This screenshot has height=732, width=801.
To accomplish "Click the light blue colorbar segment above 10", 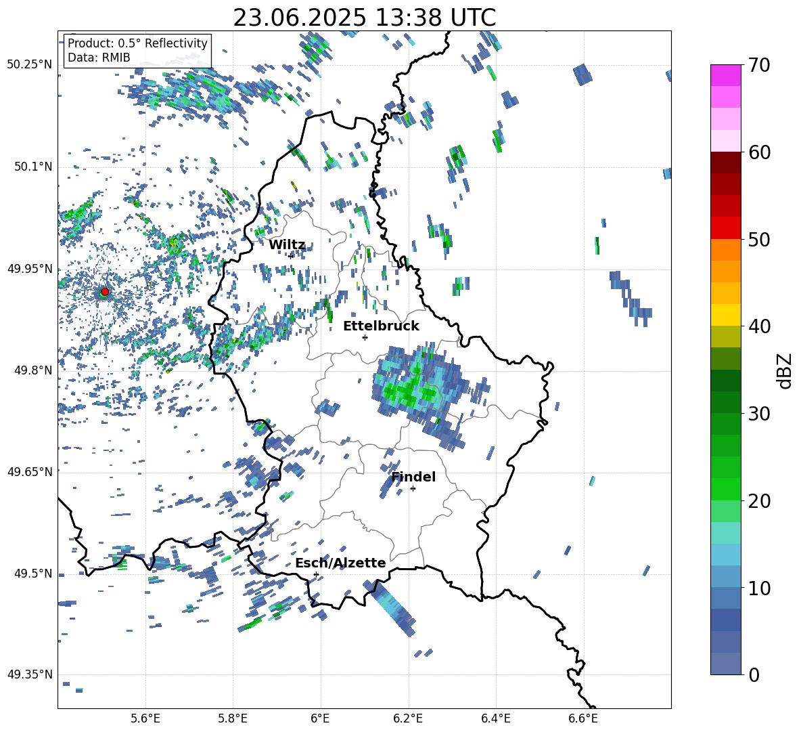I will 725,576.
